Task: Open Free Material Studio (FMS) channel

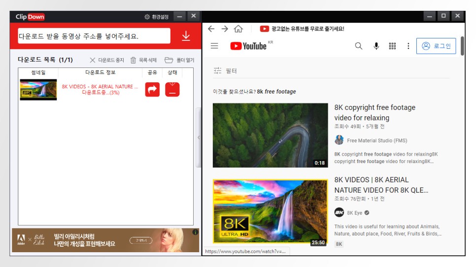Action: [377, 140]
